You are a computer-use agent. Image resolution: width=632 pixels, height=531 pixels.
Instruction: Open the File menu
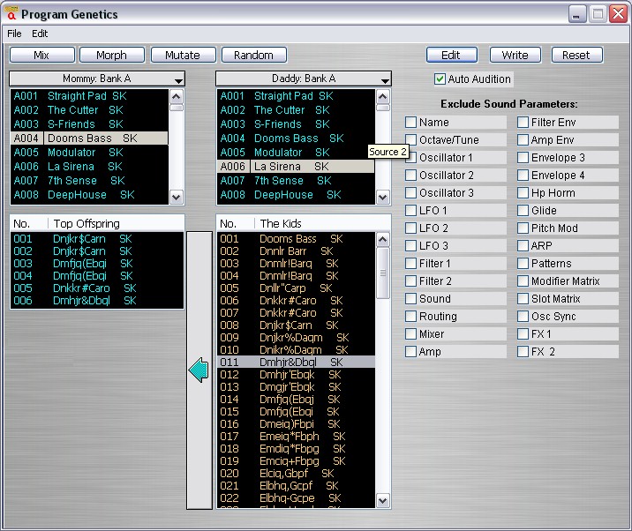(14, 34)
